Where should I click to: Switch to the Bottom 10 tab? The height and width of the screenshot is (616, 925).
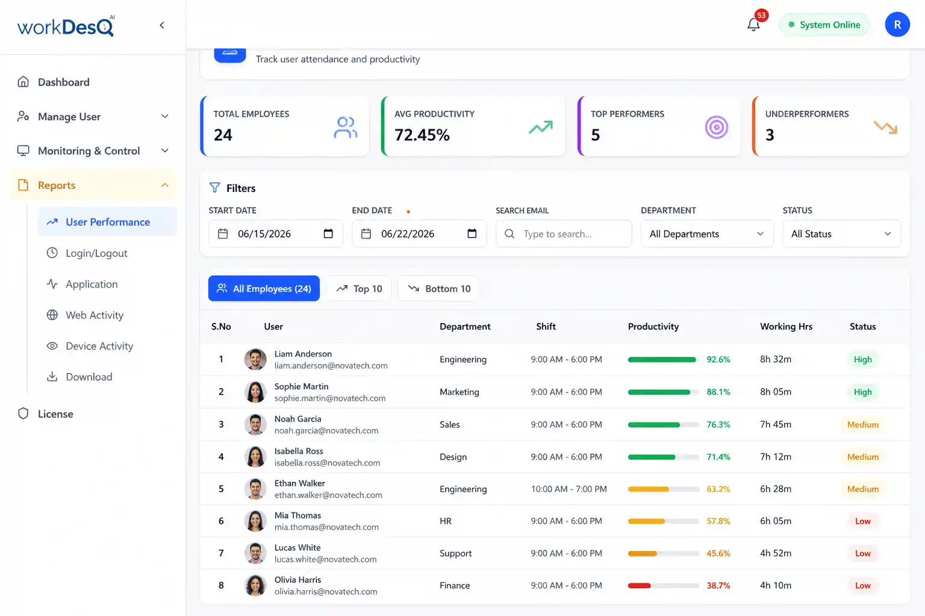point(439,289)
